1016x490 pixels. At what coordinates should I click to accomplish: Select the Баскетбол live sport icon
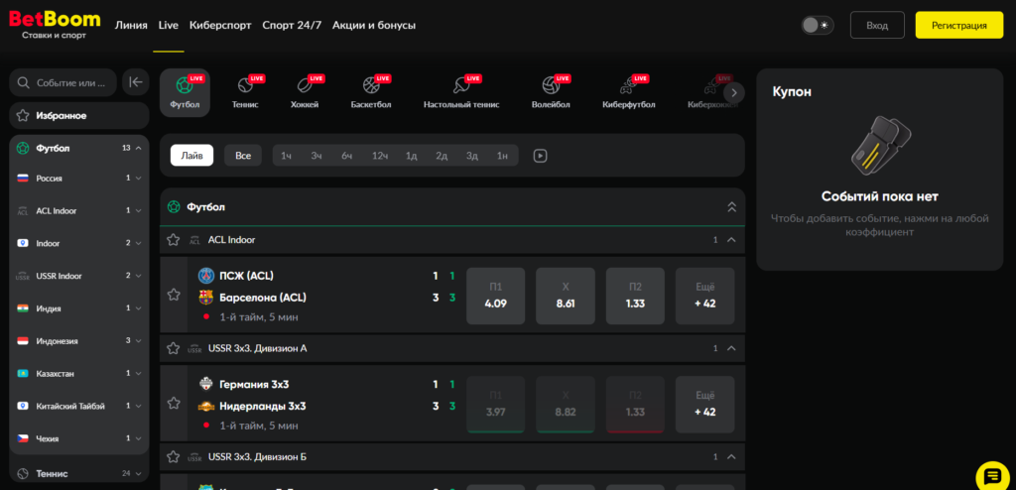pyautogui.click(x=371, y=92)
